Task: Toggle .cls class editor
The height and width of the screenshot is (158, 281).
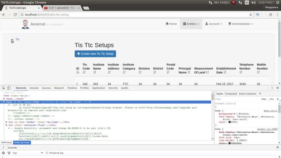Action: click(x=272, y=99)
